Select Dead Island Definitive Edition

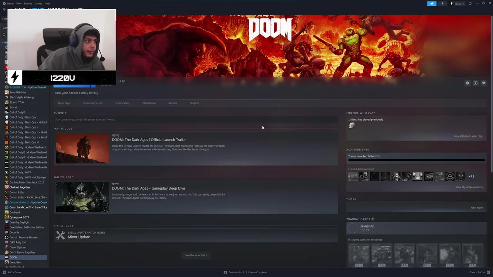pos(25,227)
